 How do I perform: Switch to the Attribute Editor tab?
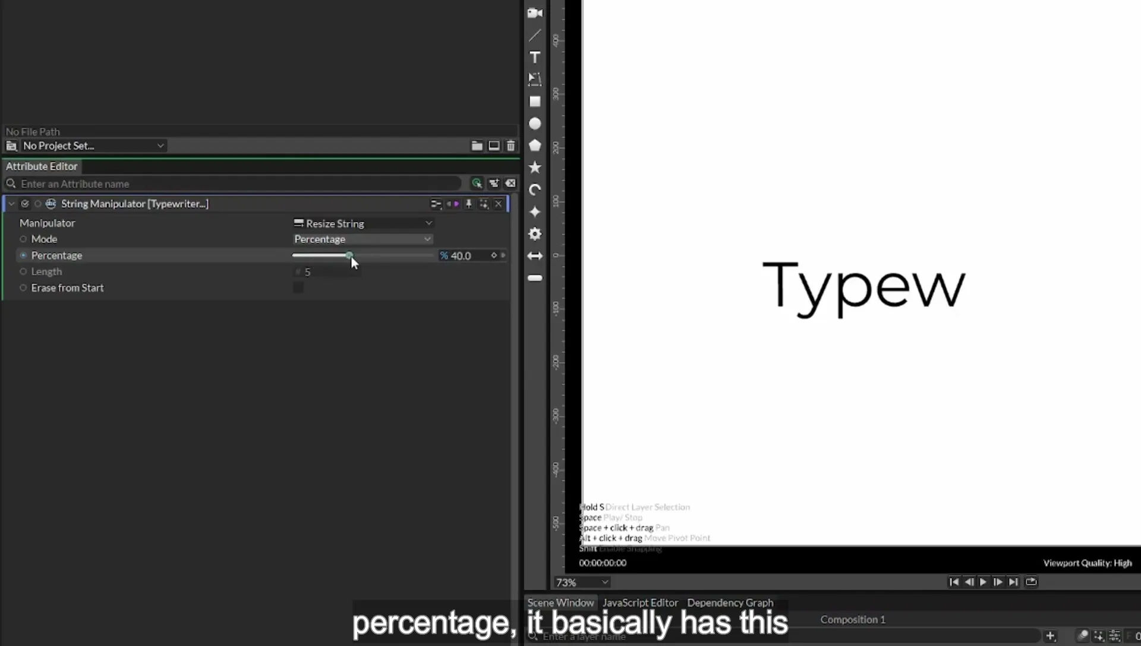(42, 166)
